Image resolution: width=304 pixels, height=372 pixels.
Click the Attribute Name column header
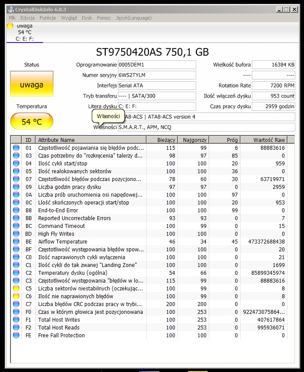pyautogui.click(x=91, y=140)
